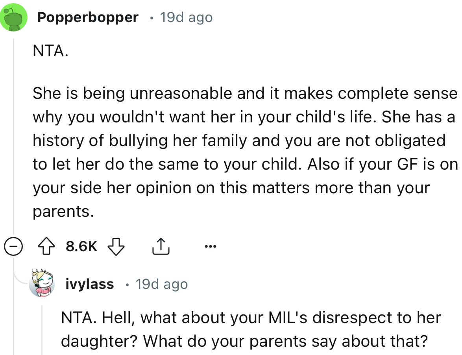The width and height of the screenshot is (462, 355).
Task: Open the three-dot more options menu
Action: (210, 247)
